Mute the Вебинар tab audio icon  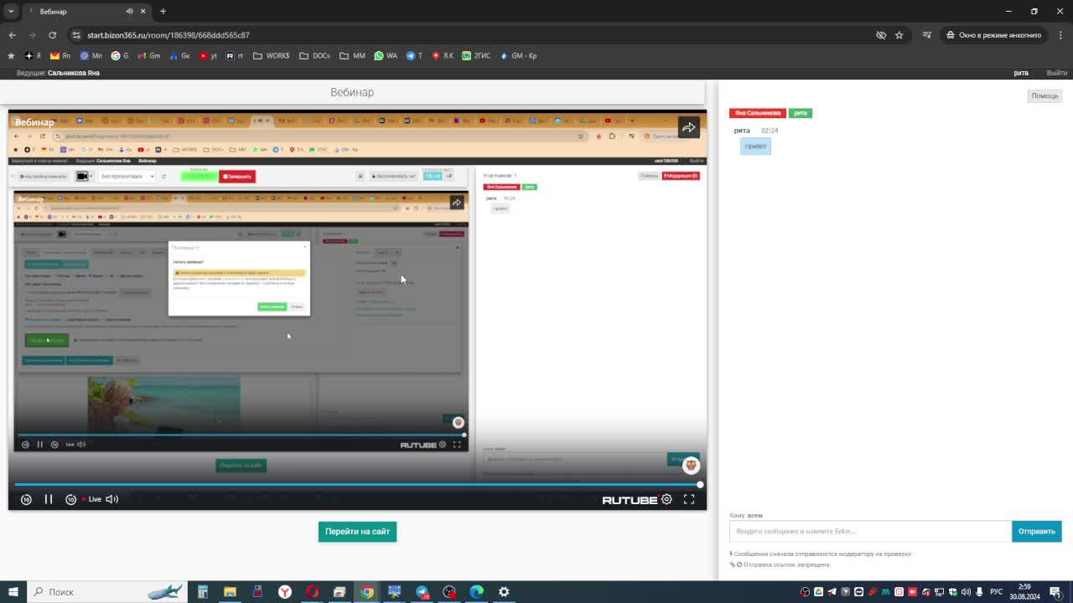[x=129, y=12]
